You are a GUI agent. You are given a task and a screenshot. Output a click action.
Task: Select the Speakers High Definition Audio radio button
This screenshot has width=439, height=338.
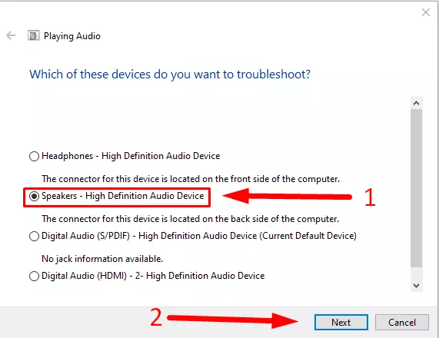pos(34,196)
